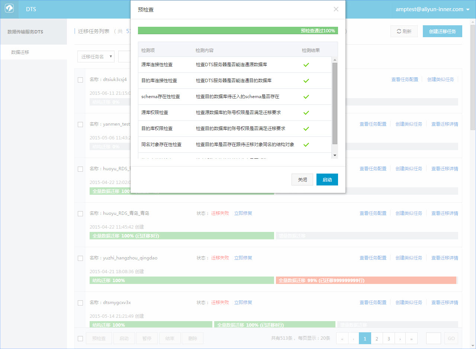Click scroll up arrow in precheck list
The image size is (476, 349).
pos(335,60)
